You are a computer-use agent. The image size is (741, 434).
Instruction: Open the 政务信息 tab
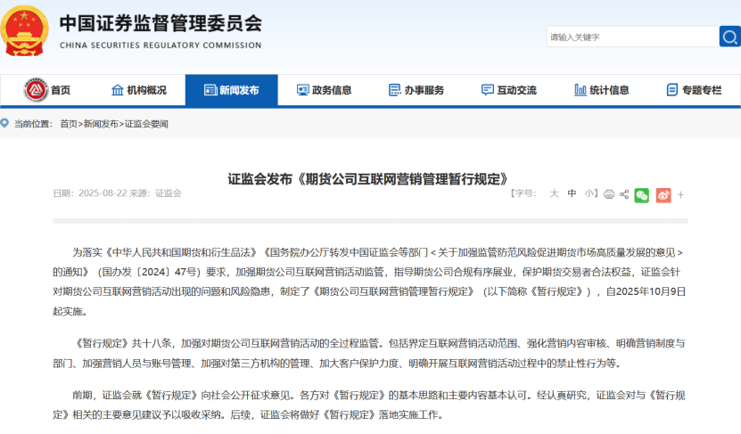point(325,90)
